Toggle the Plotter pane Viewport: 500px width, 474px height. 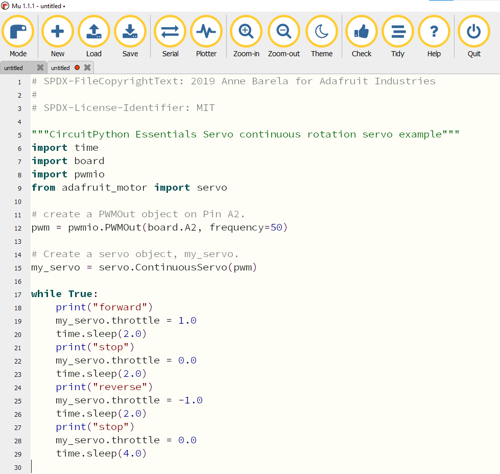tap(206, 36)
